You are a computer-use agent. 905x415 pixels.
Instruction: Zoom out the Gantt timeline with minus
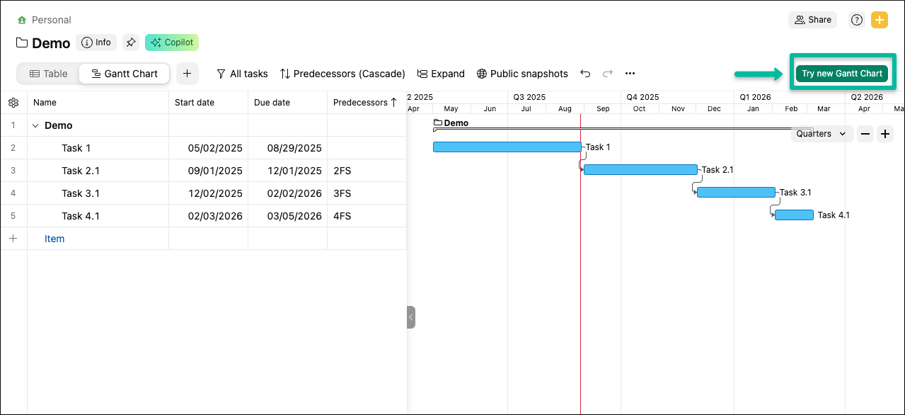point(865,133)
